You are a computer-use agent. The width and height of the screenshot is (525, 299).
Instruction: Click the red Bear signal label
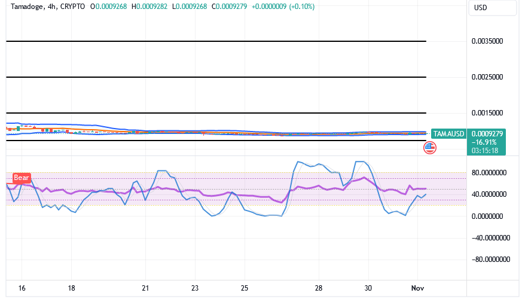click(x=22, y=178)
